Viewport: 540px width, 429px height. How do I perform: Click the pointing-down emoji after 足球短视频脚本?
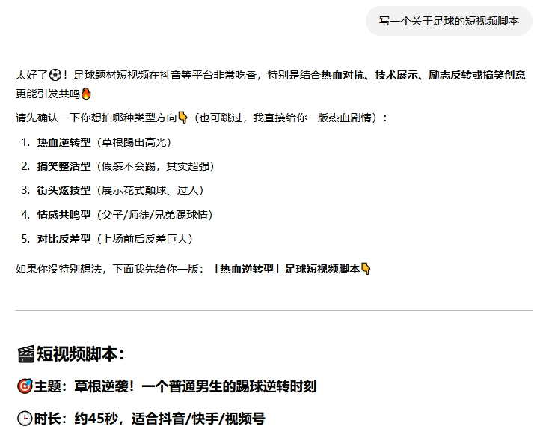point(366,269)
